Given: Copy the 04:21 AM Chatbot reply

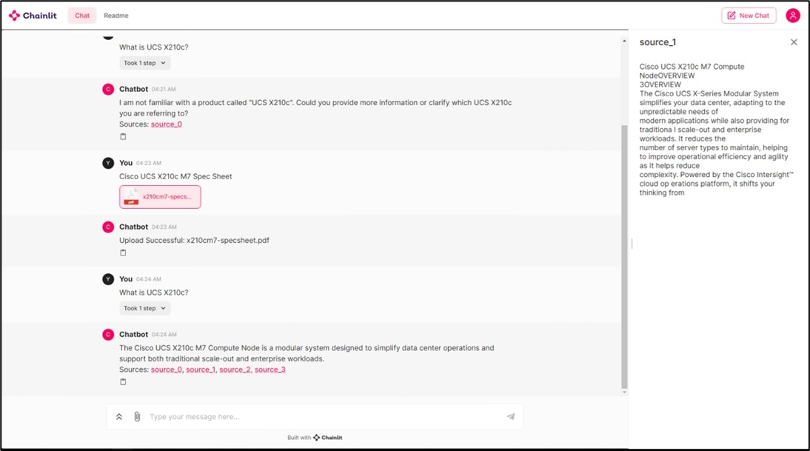Looking at the screenshot, I should tap(123, 137).
